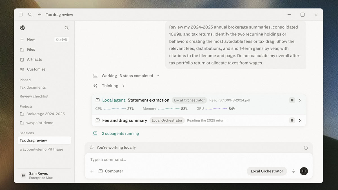
Task: Toggle the Computer option in the composer
Action: tap(111, 171)
